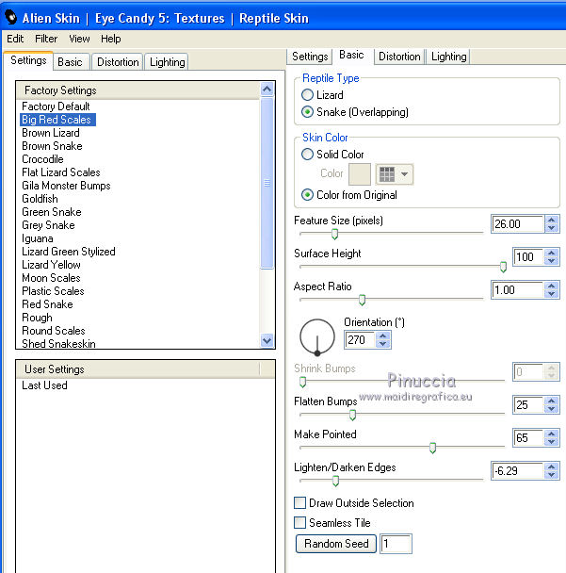Decrease Orientation angle with down arrow
This screenshot has width=566, height=573.
coord(382,343)
